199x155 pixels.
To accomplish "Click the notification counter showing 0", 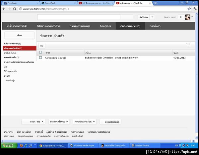I will (x=181, y=17).
